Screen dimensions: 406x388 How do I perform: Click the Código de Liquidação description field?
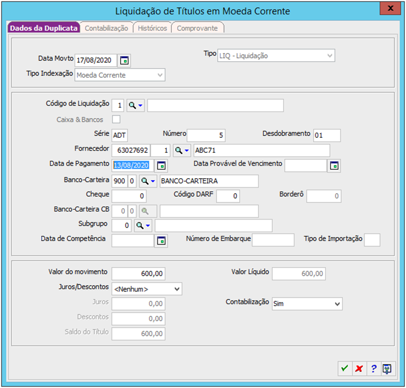pos(215,105)
